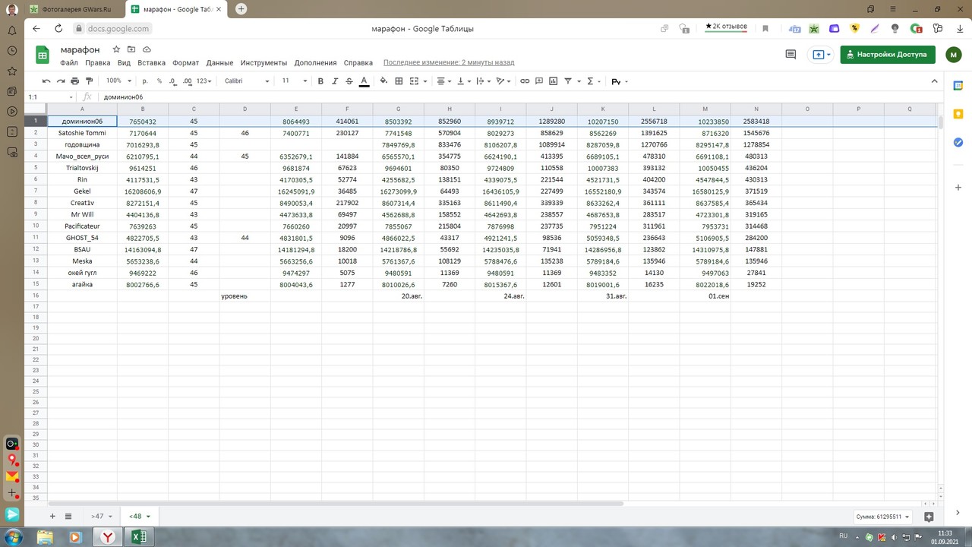Open the text color picker
Image resolution: width=972 pixels, height=547 pixels.
pyautogui.click(x=364, y=81)
